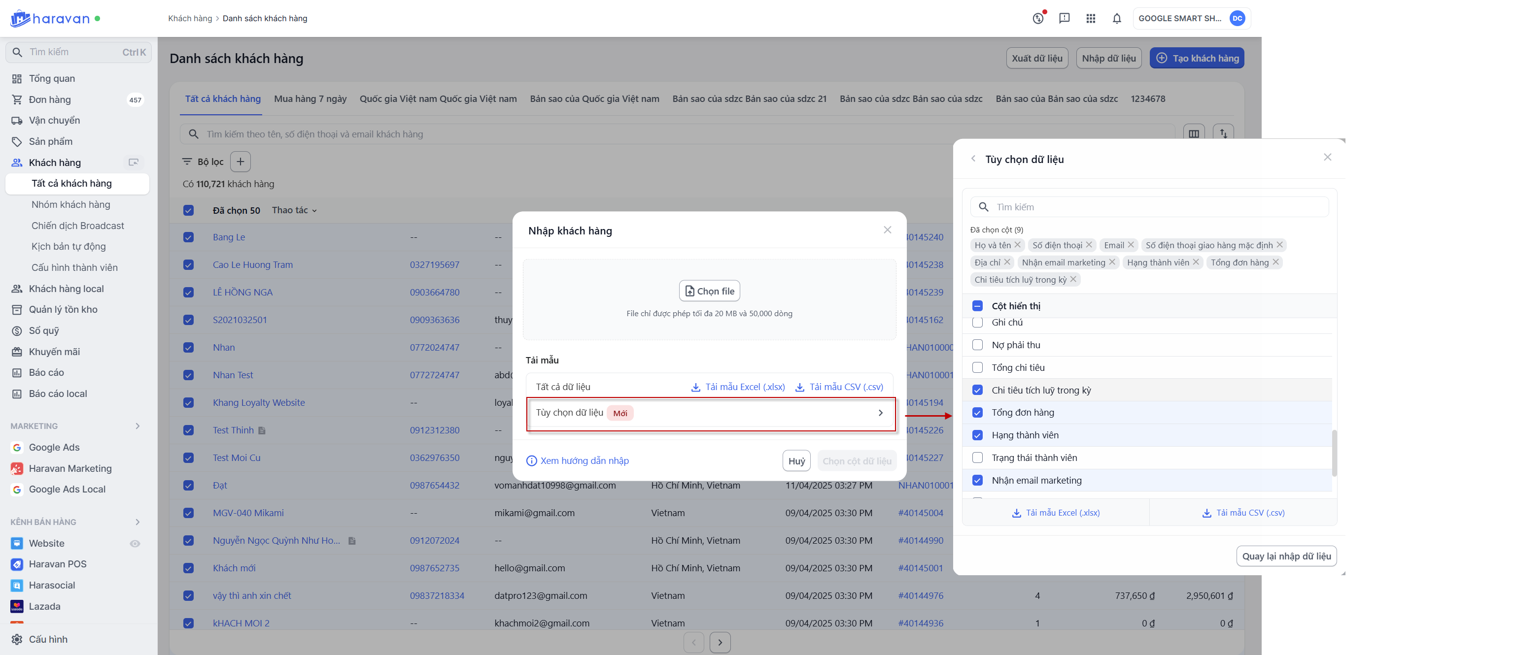Open Nhóm khách hàng in sidebar
Image resolution: width=1514 pixels, height=655 pixels.
70,204
